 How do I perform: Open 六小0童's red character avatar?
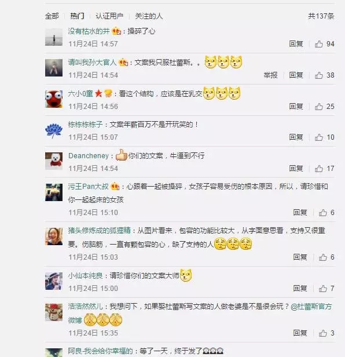coord(54,99)
